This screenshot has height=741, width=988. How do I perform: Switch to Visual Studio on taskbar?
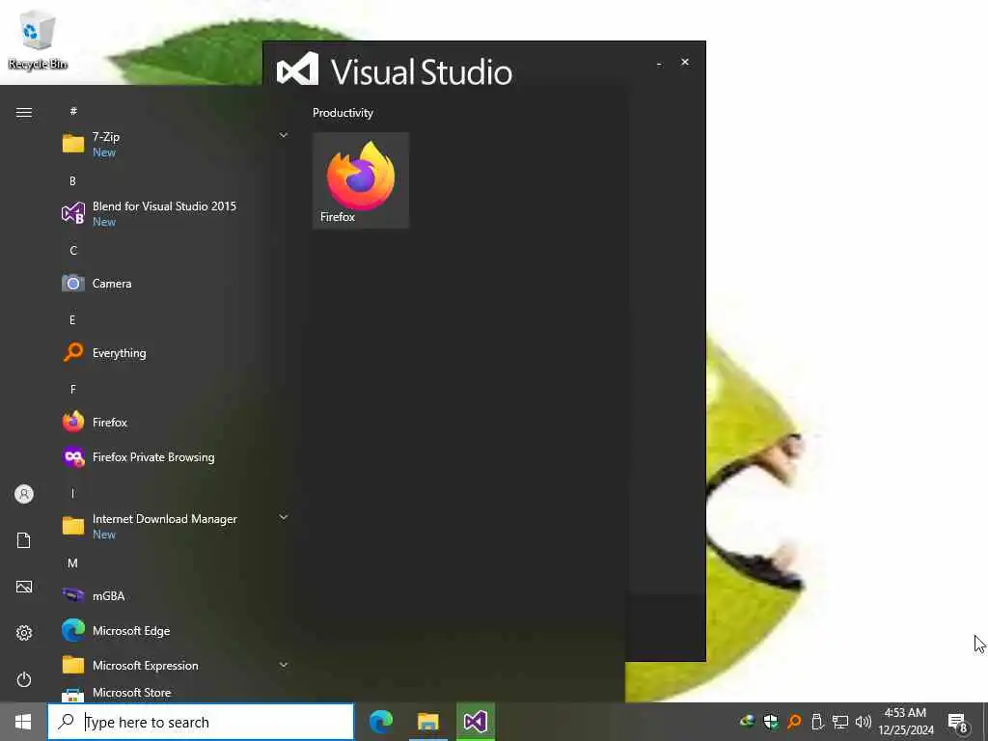pyautogui.click(x=475, y=722)
